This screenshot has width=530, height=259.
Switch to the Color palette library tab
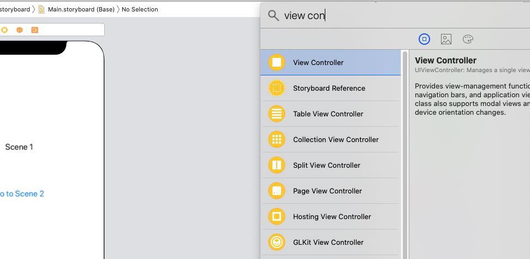pos(468,39)
